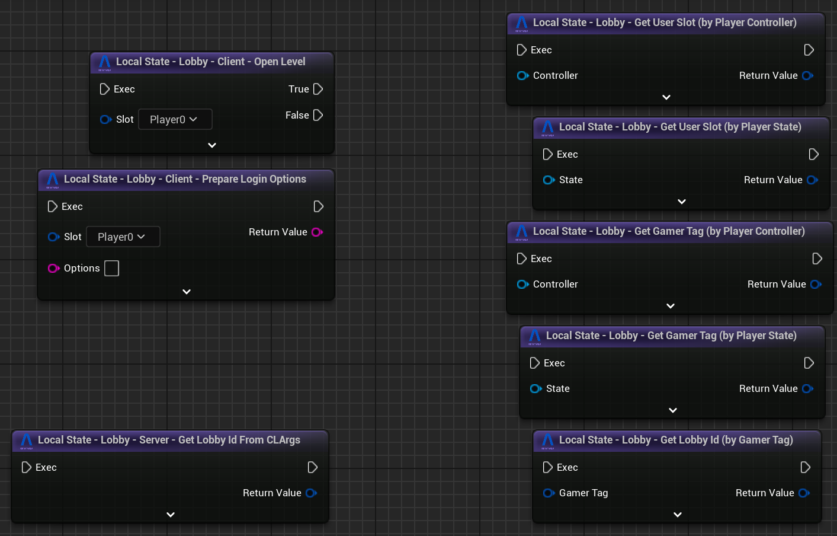
Task: Open the Slot Player0 dropdown on Open Level node
Action: click(175, 119)
